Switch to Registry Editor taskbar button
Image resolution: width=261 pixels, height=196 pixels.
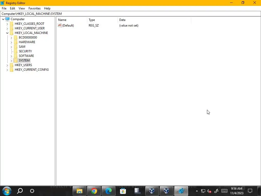click(181, 191)
